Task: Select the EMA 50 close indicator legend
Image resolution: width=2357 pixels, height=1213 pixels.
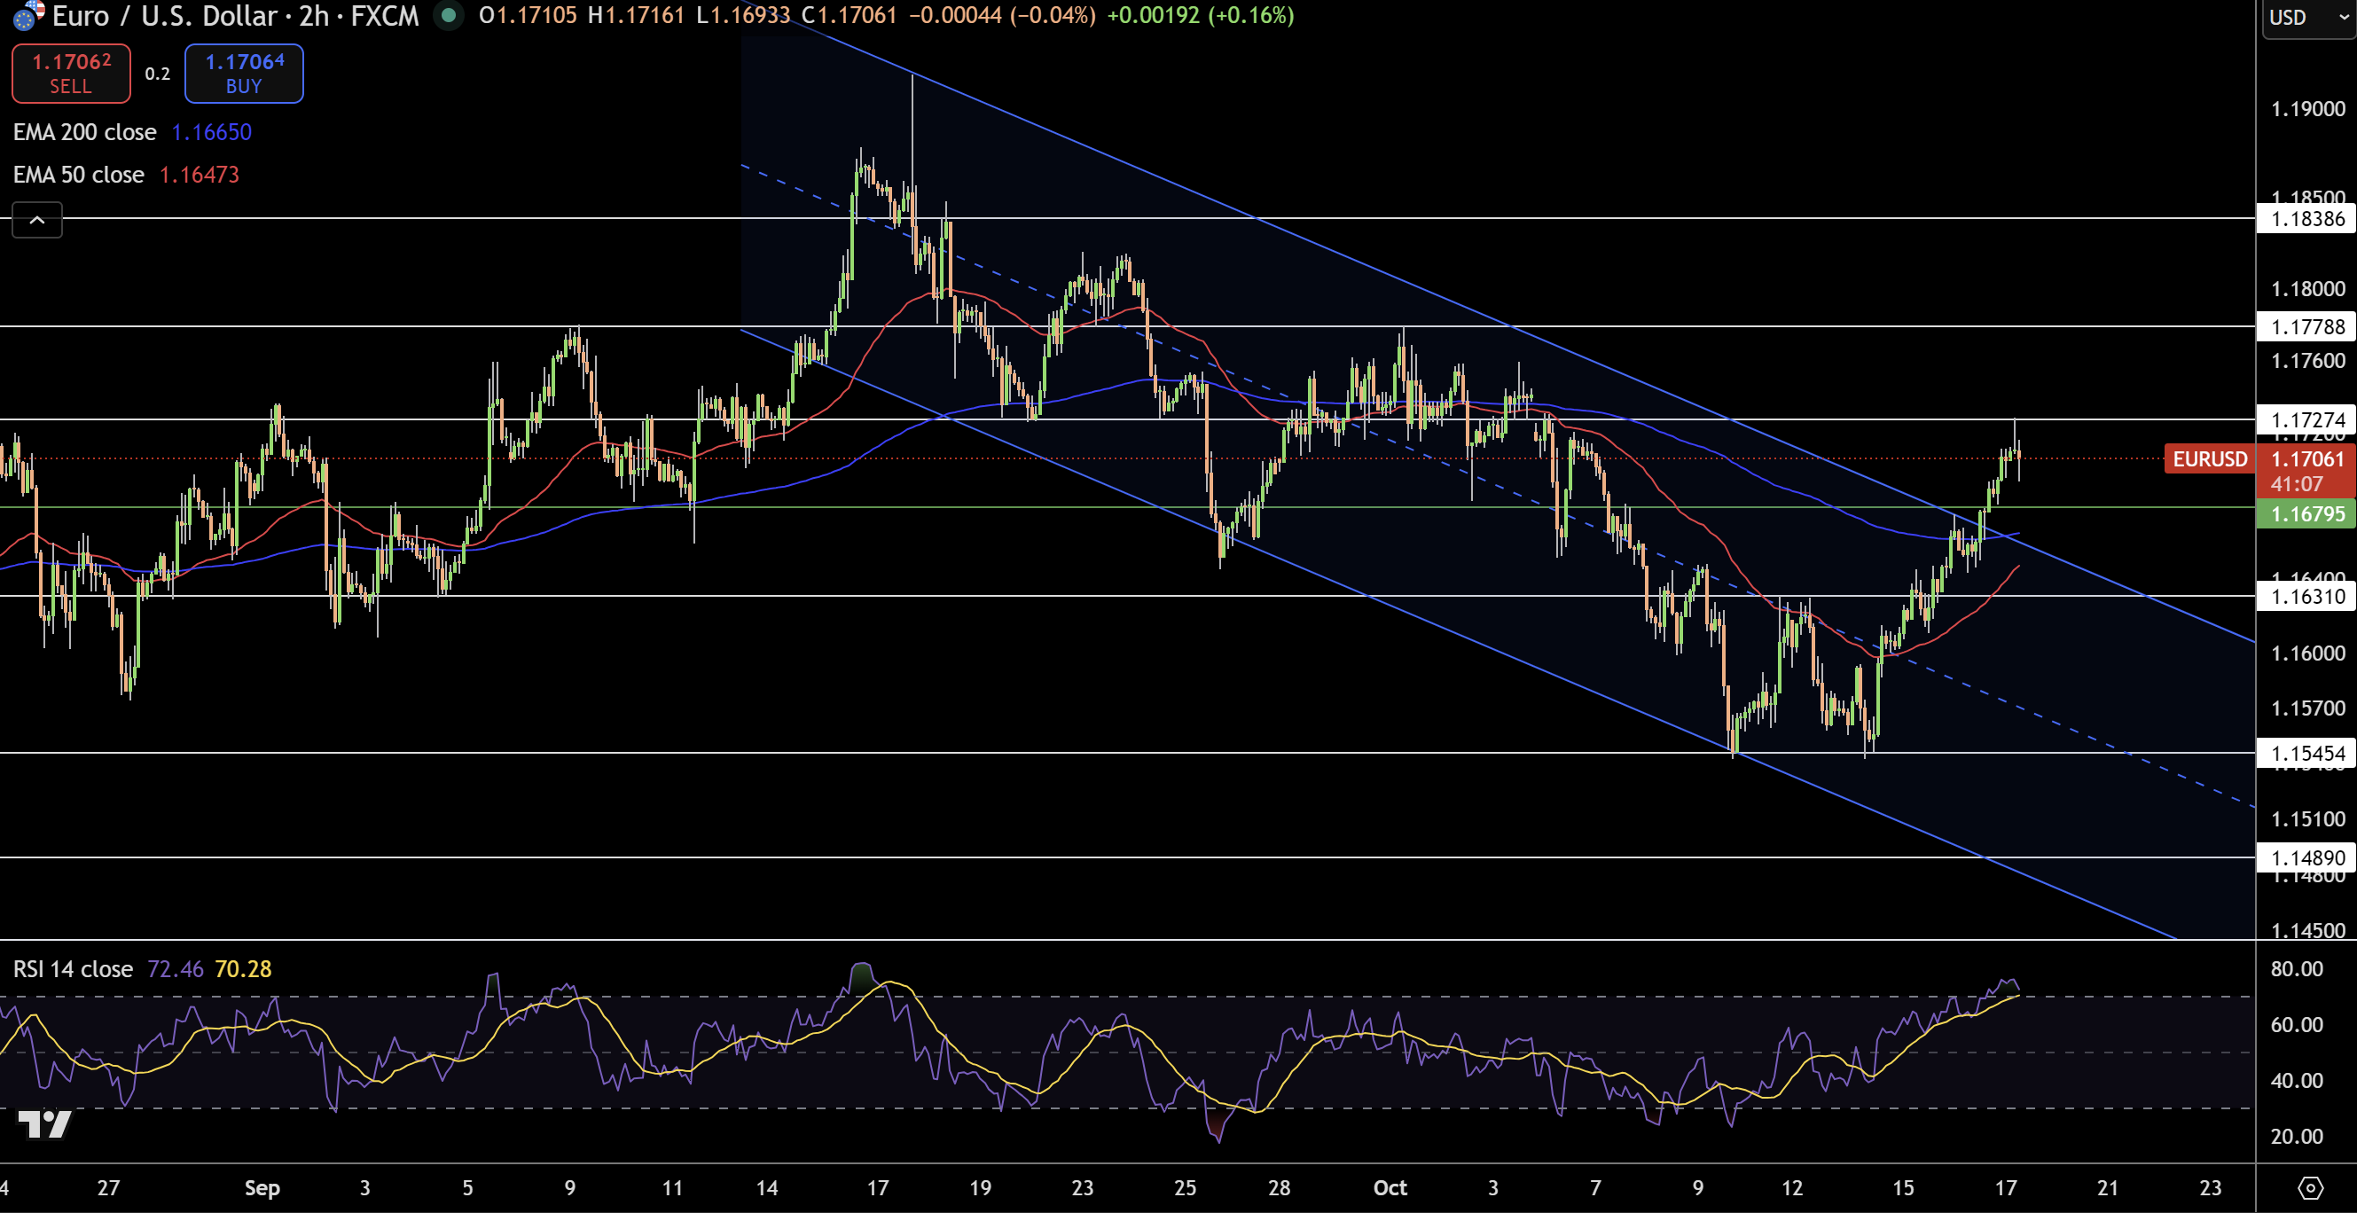Action: click(79, 175)
